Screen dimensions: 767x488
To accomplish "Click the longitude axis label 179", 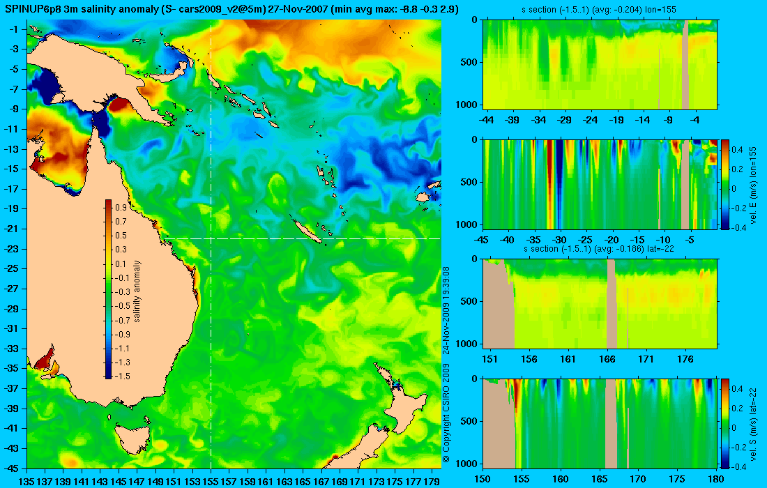I will (x=432, y=482).
